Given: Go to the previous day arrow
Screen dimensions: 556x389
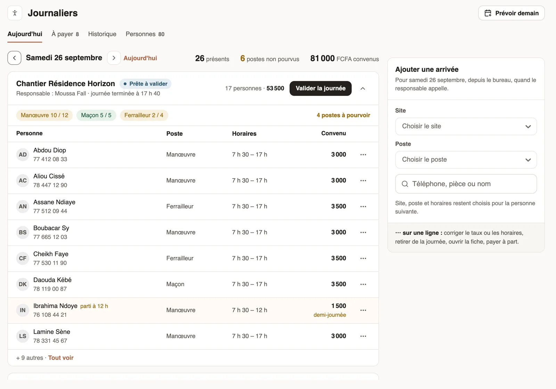Looking at the screenshot, I should [14, 58].
